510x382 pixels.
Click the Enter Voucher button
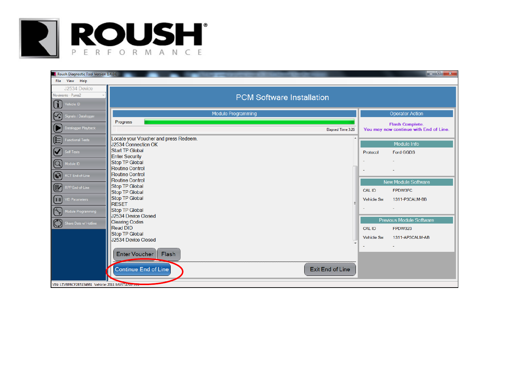(x=135, y=254)
